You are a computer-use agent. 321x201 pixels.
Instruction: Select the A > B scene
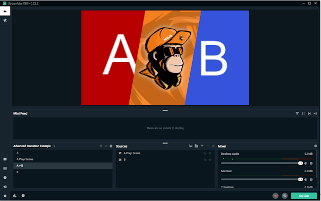(x=63, y=166)
